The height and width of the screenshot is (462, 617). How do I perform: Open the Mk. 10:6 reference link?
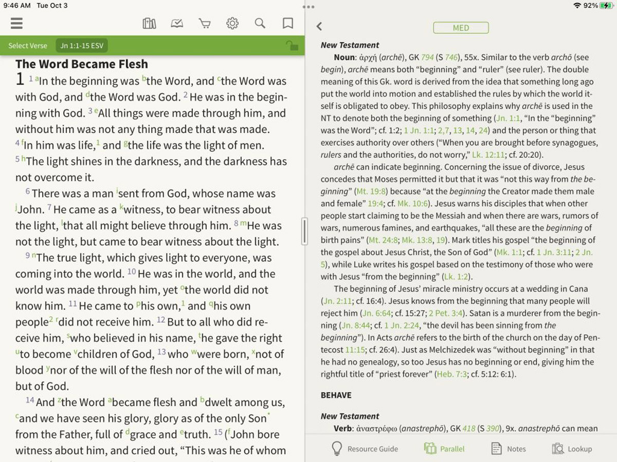[x=411, y=203]
